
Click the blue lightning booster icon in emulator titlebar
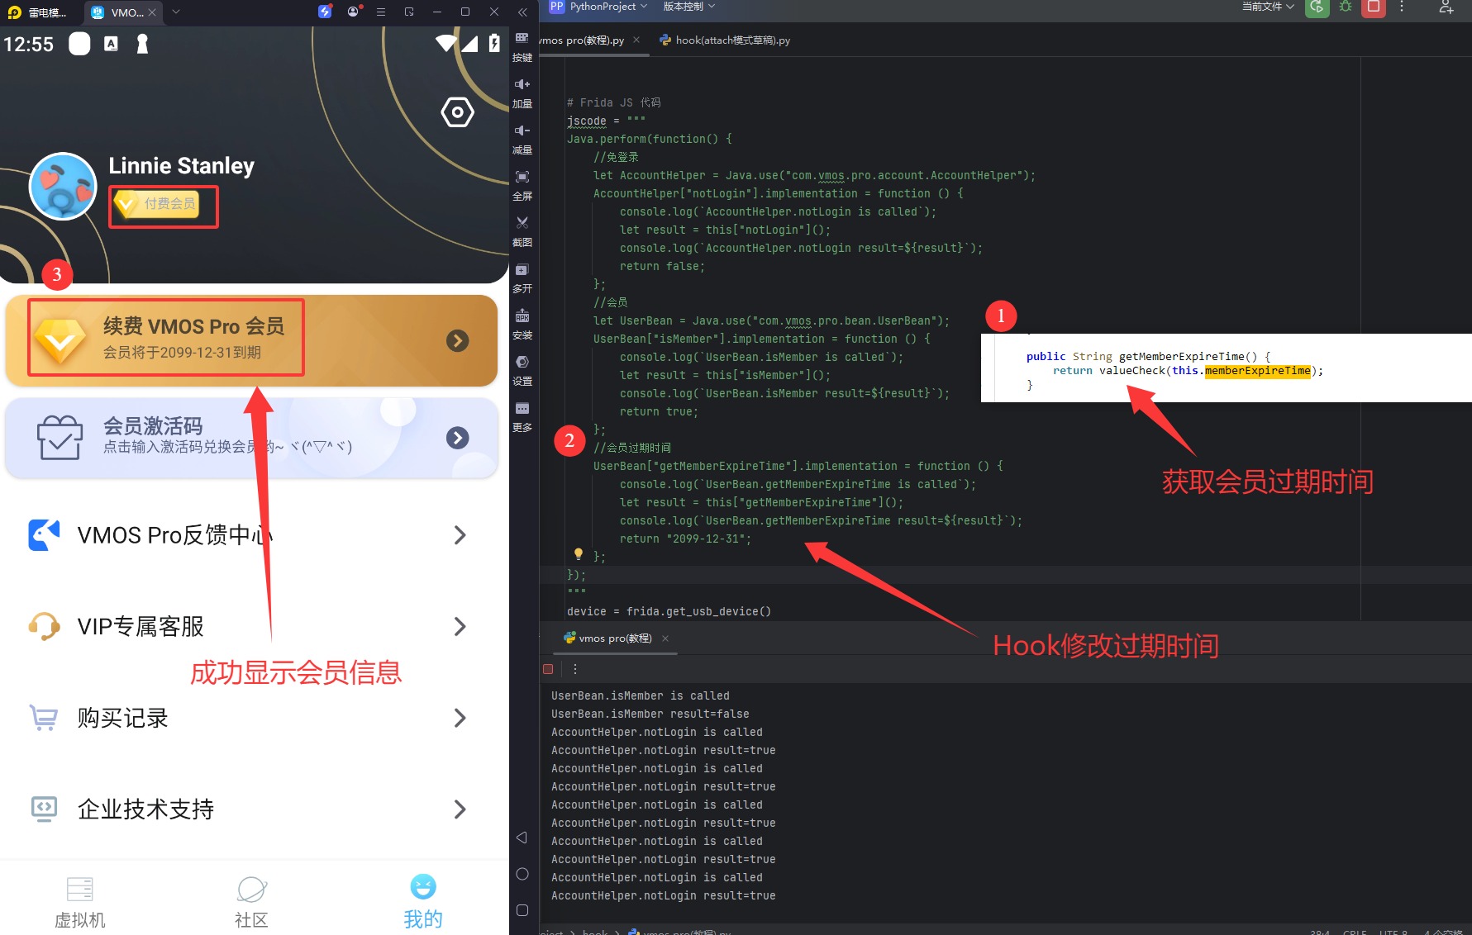coord(325,12)
